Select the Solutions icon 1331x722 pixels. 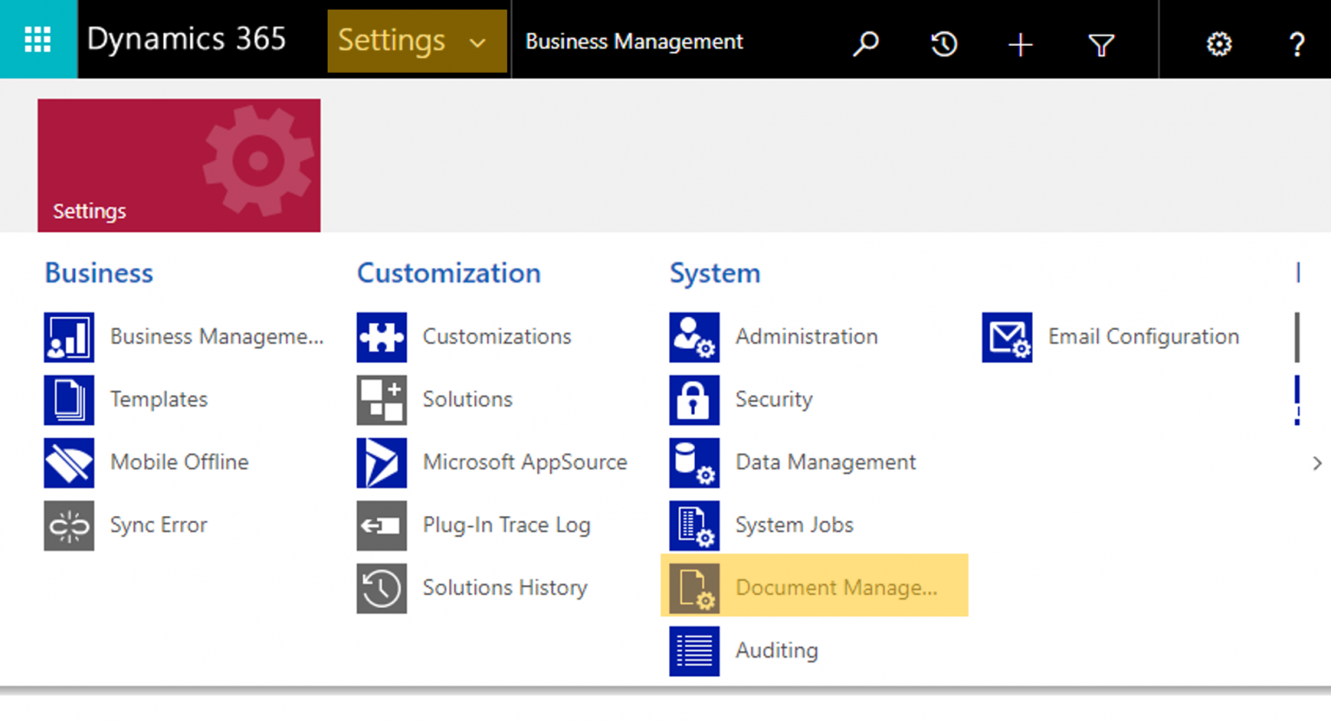point(467,400)
